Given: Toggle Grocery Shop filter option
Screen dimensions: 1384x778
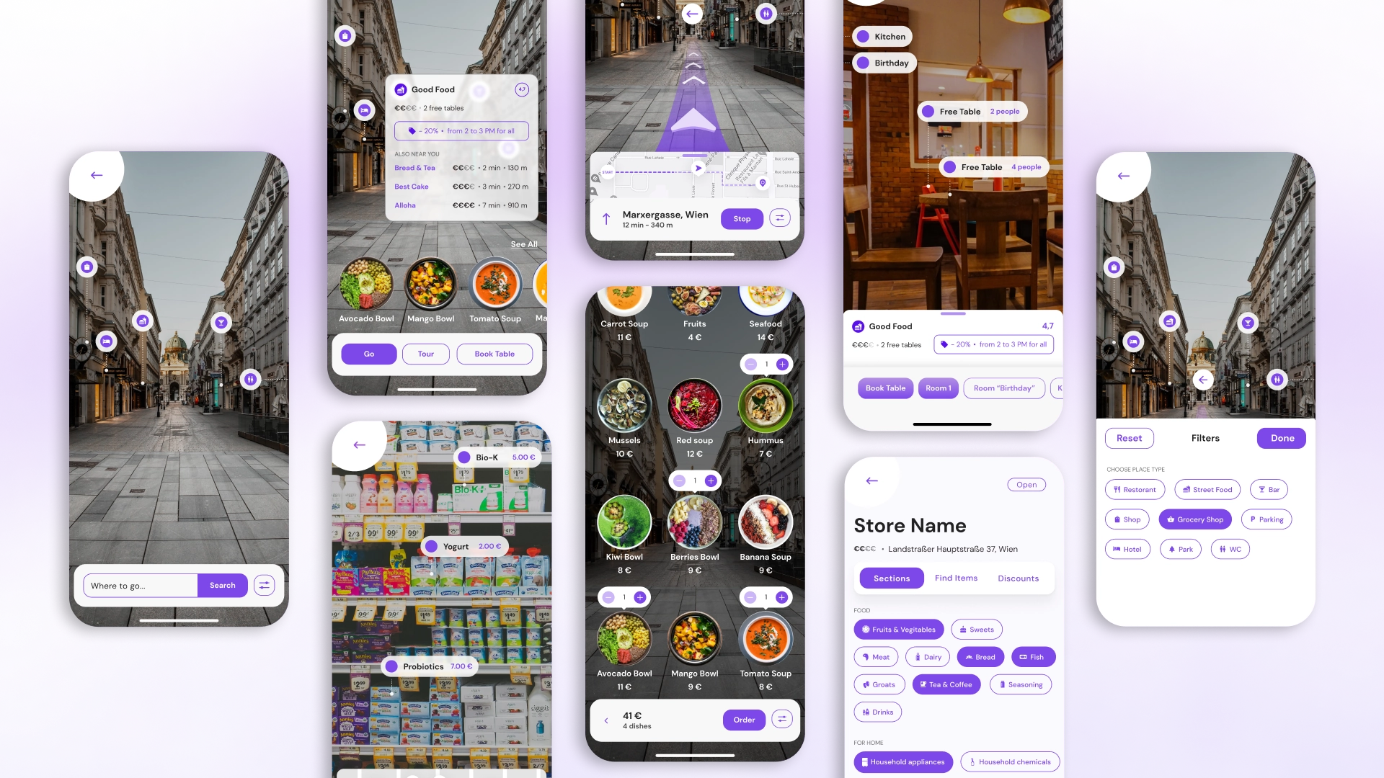Looking at the screenshot, I should (1195, 519).
